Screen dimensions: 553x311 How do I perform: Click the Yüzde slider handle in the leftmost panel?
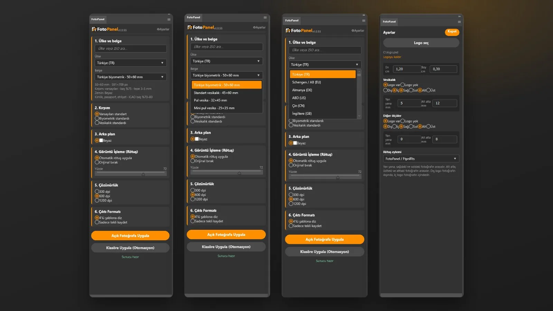point(143,174)
